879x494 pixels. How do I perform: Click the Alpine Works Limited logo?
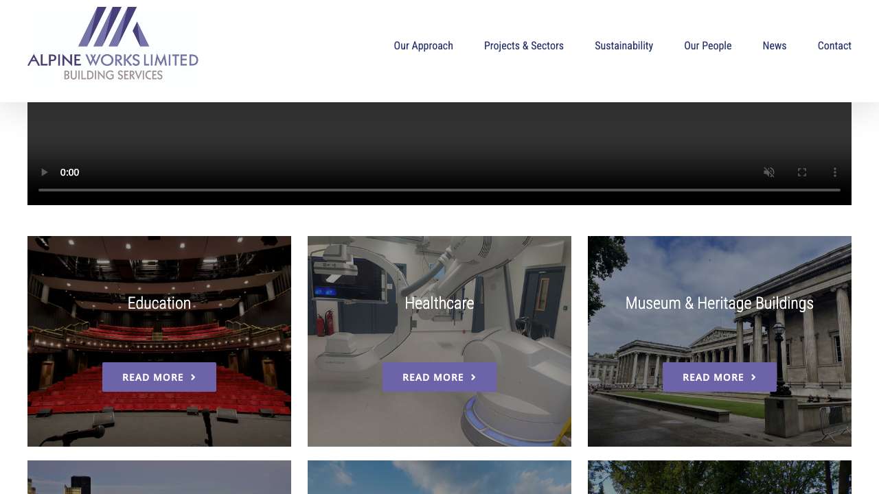113,45
